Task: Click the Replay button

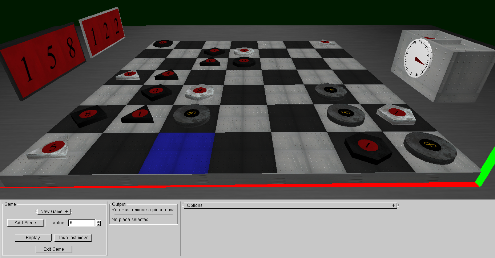Action: click(33, 238)
